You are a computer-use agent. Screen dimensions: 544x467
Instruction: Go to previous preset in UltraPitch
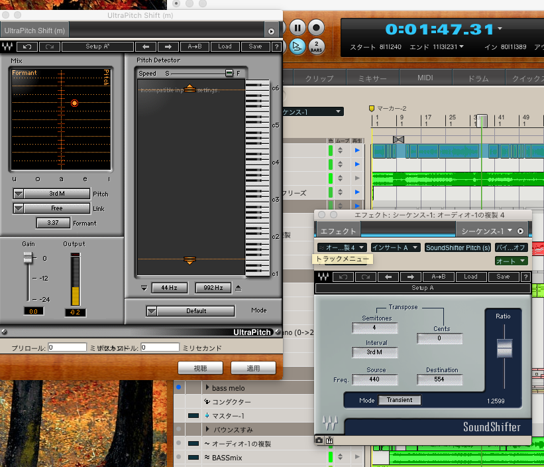pos(146,46)
